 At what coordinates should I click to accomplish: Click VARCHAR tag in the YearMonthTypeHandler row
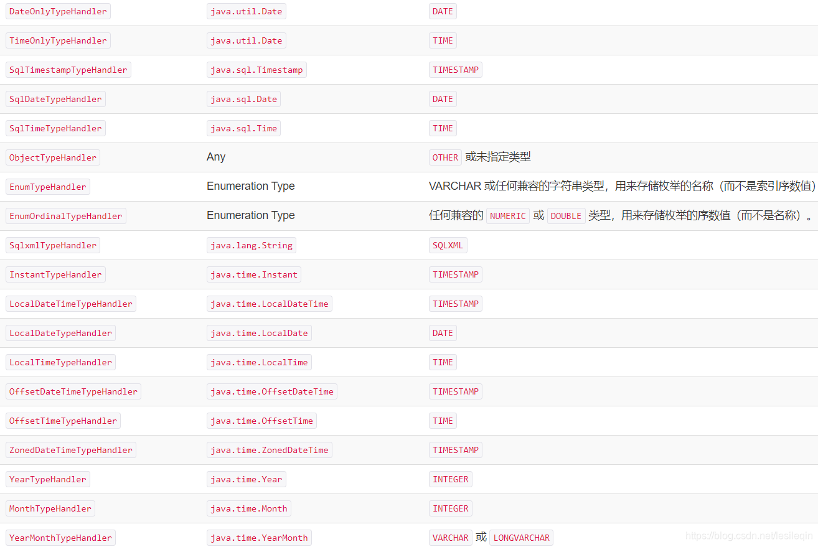point(451,538)
